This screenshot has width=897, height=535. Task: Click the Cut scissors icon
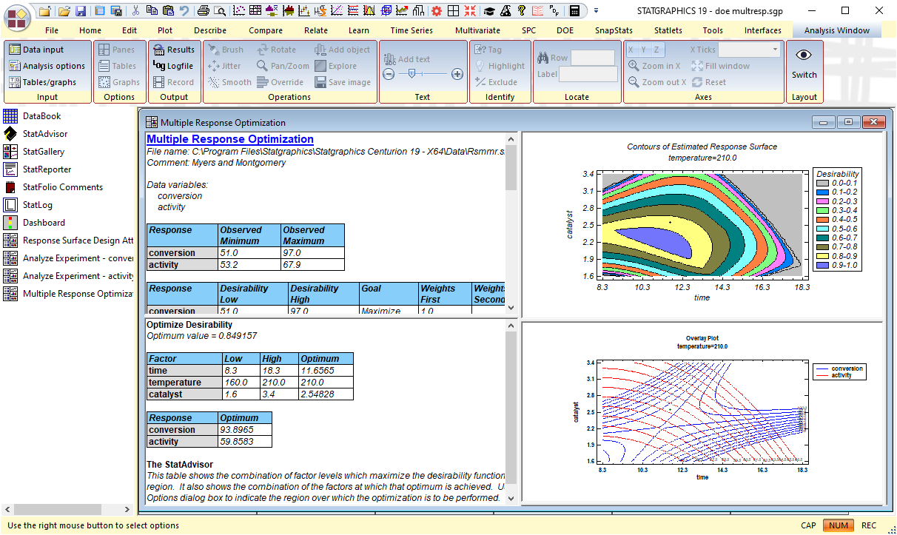point(135,11)
